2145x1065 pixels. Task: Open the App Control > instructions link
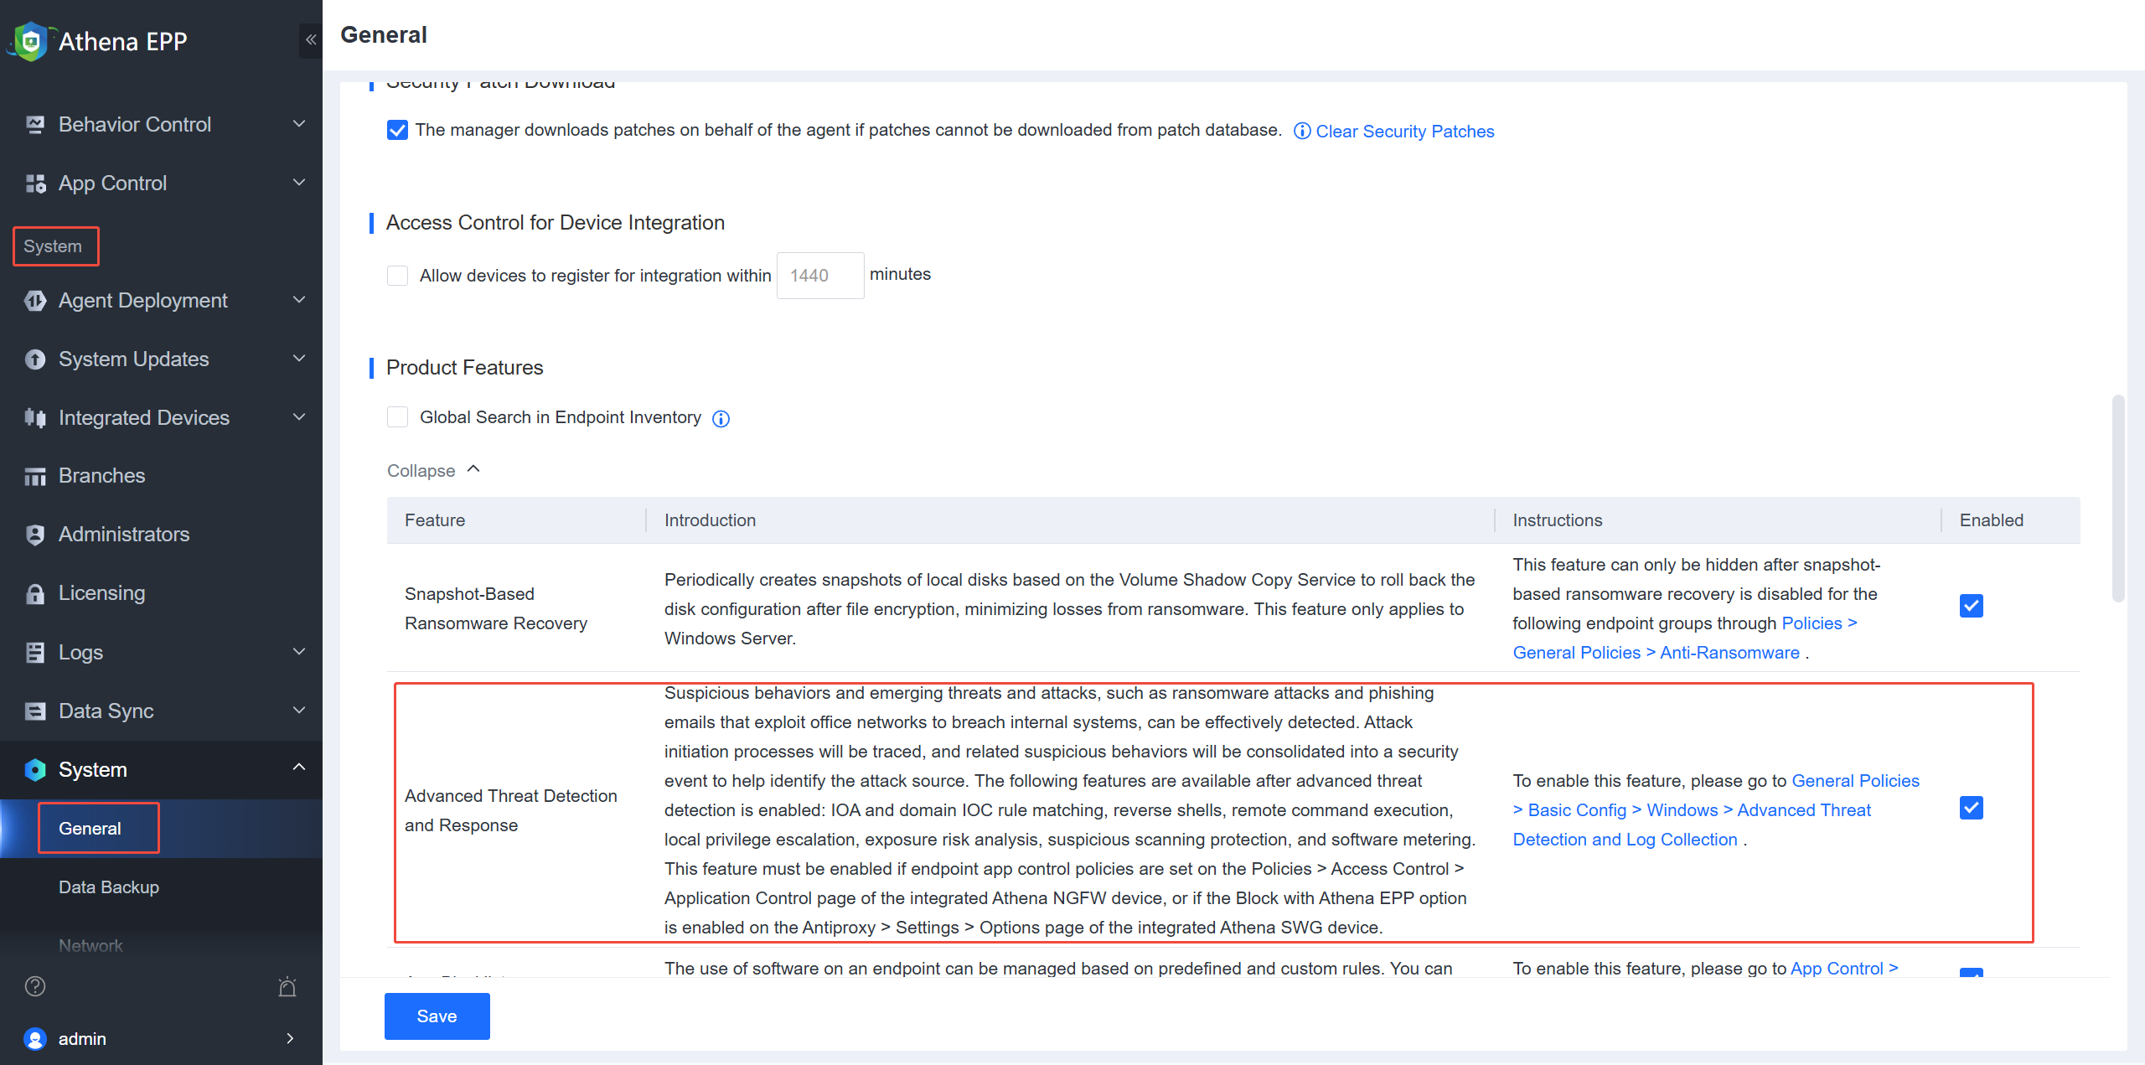click(1844, 969)
